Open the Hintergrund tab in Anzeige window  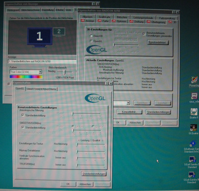tap(13, 10)
